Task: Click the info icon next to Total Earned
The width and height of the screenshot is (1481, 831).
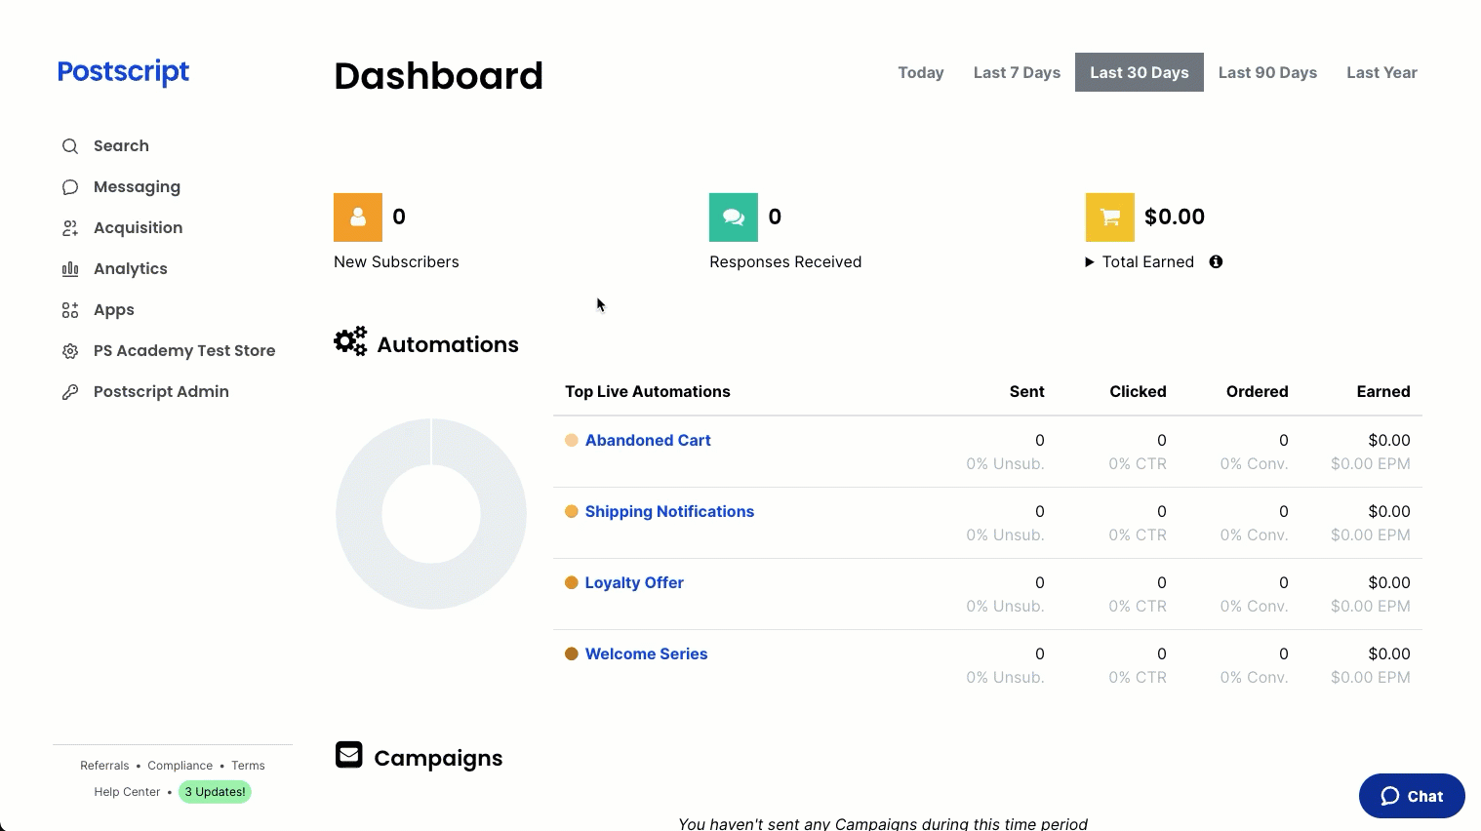Action: coord(1216,261)
